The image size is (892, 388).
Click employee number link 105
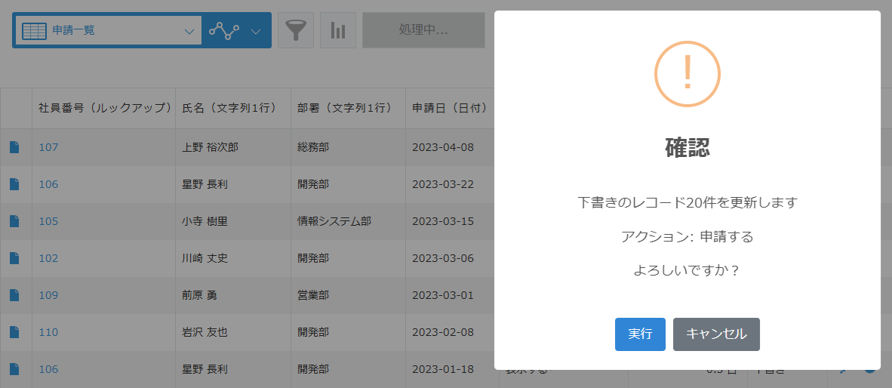48,221
